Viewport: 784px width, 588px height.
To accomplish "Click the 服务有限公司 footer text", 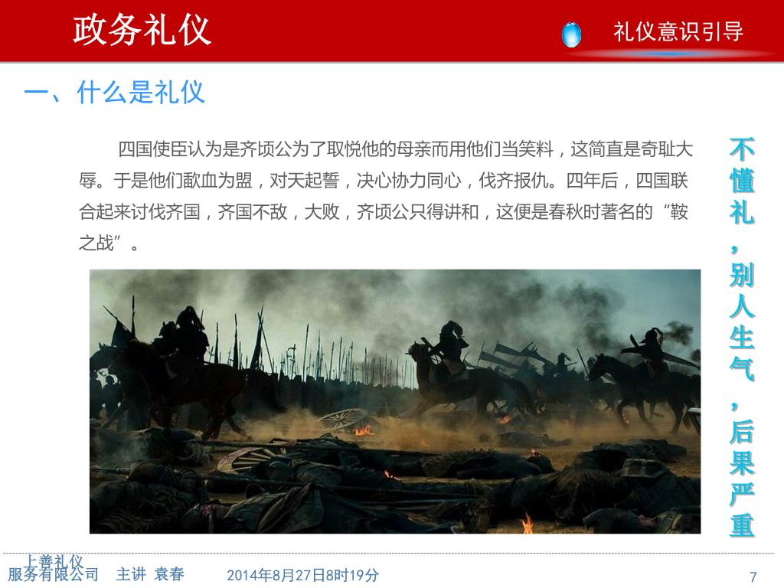I will coord(53,574).
